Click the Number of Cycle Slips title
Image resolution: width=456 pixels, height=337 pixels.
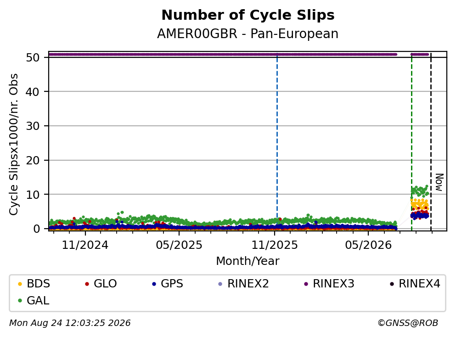coord(248,15)
